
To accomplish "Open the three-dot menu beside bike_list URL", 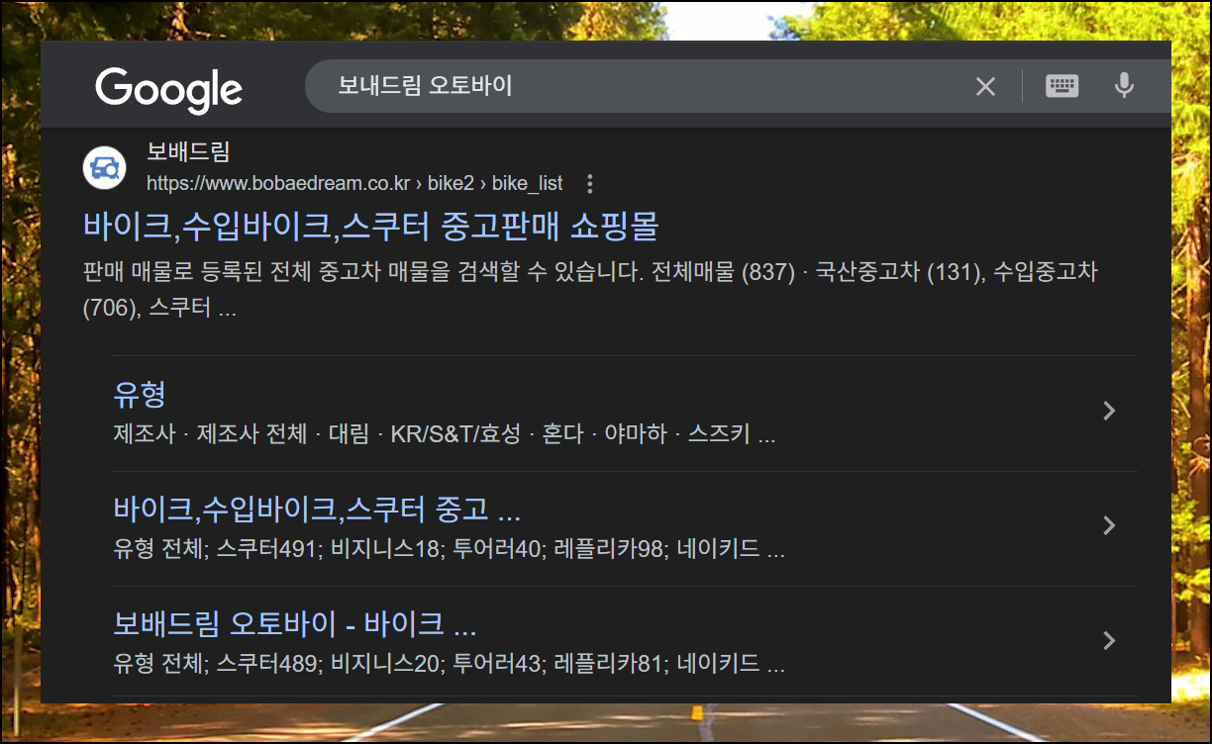I will point(590,183).
